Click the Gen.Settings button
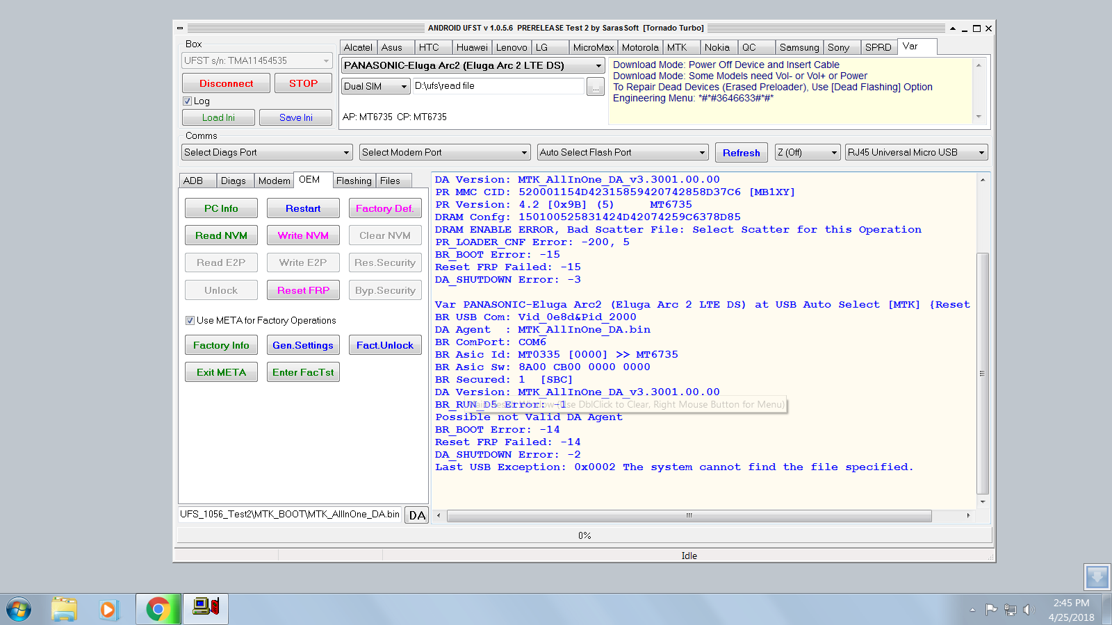 click(x=303, y=345)
